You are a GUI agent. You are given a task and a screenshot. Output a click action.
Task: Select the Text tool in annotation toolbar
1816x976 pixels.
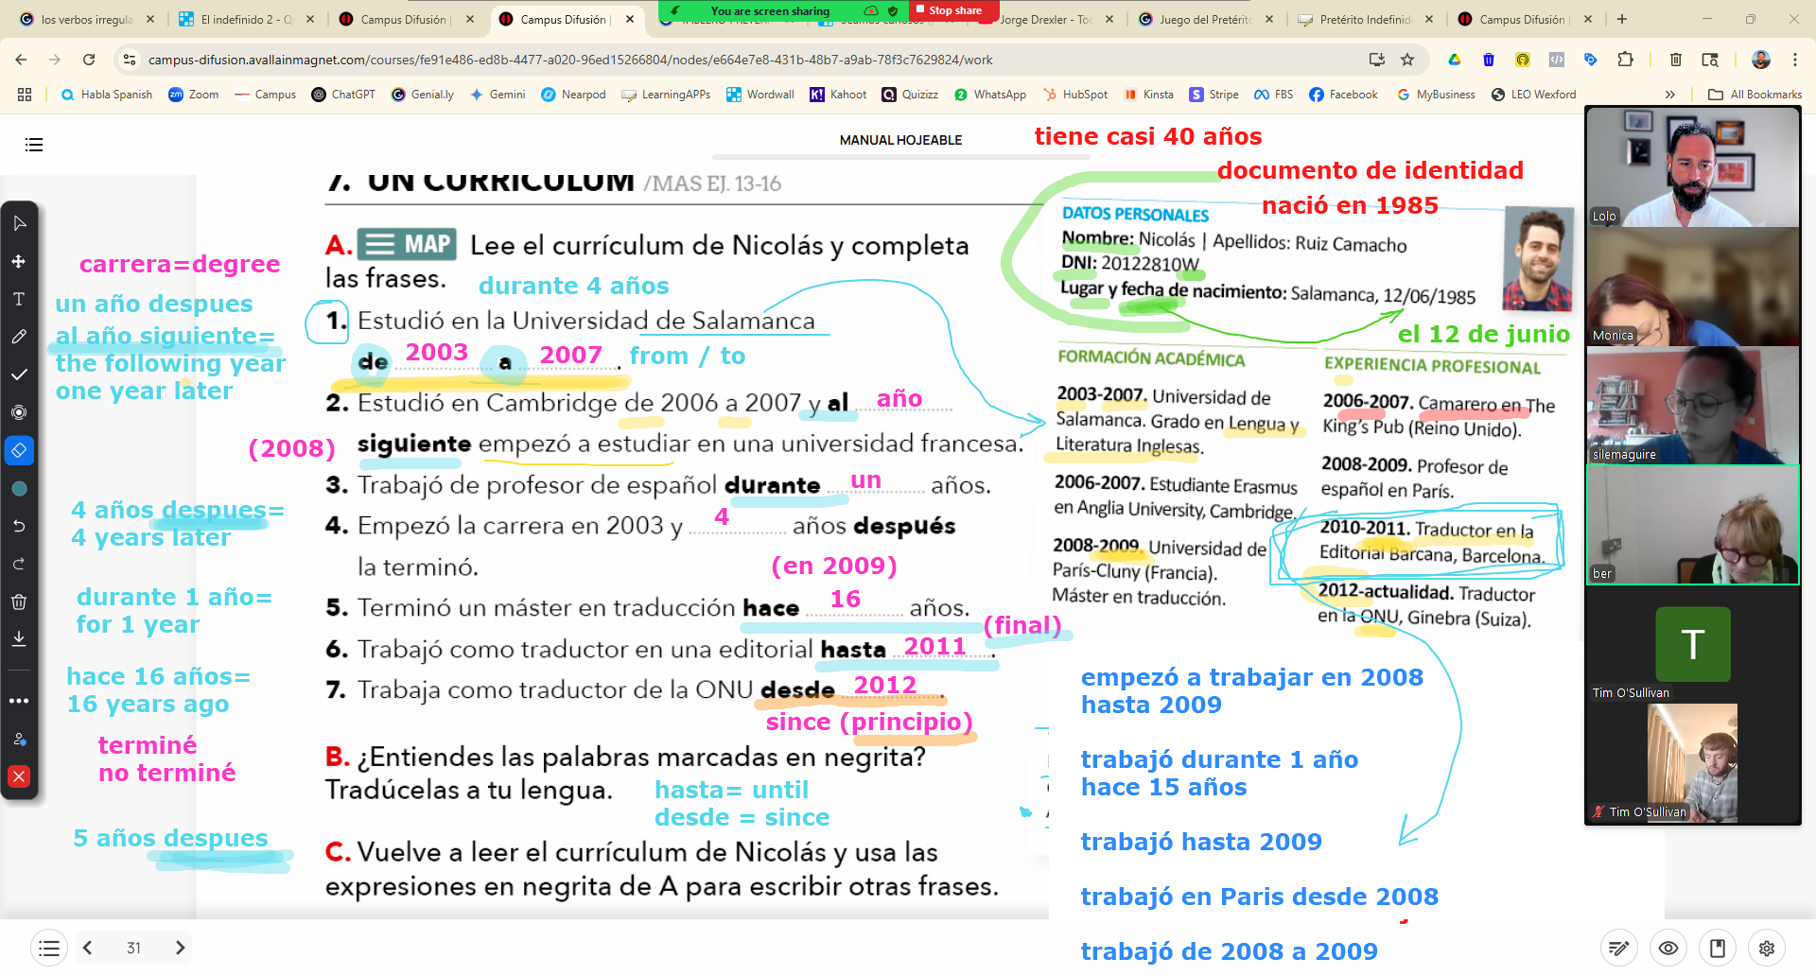(19, 299)
